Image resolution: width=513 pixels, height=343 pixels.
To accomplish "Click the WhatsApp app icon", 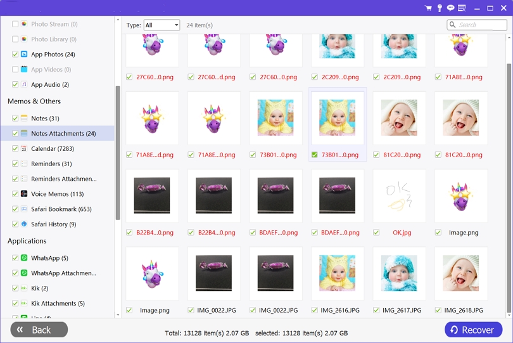I will coord(24,258).
